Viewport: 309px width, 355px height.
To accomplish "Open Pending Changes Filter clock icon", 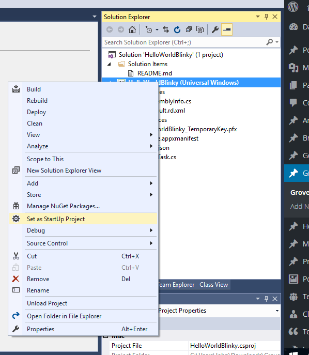I will point(149,29).
